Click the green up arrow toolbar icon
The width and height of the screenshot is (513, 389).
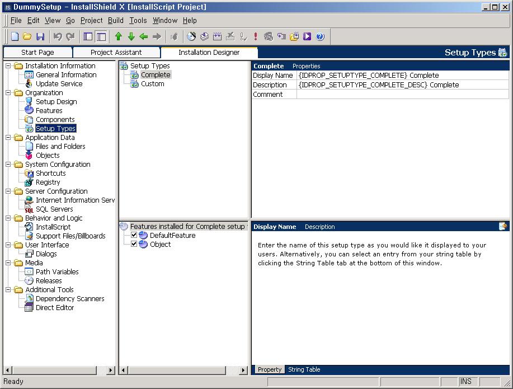(x=119, y=36)
